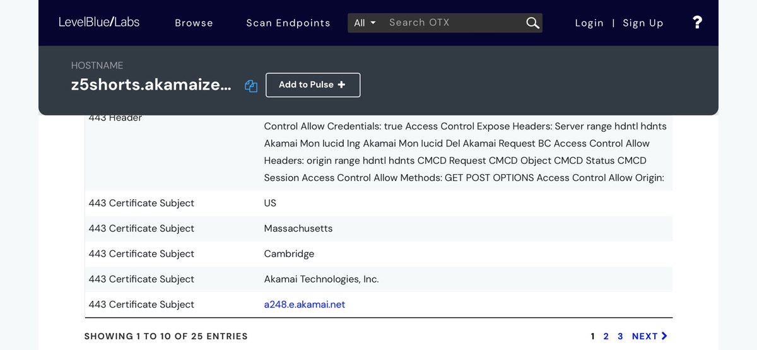Open Scan Endpoints in the navigation bar
757x350 pixels.
pyautogui.click(x=288, y=23)
